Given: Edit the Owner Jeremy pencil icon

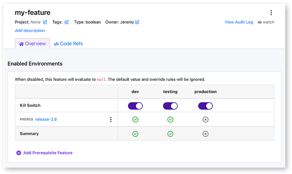Looking at the screenshot, I should (137, 22).
